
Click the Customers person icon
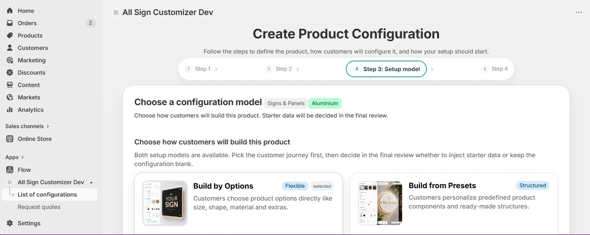point(10,48)
